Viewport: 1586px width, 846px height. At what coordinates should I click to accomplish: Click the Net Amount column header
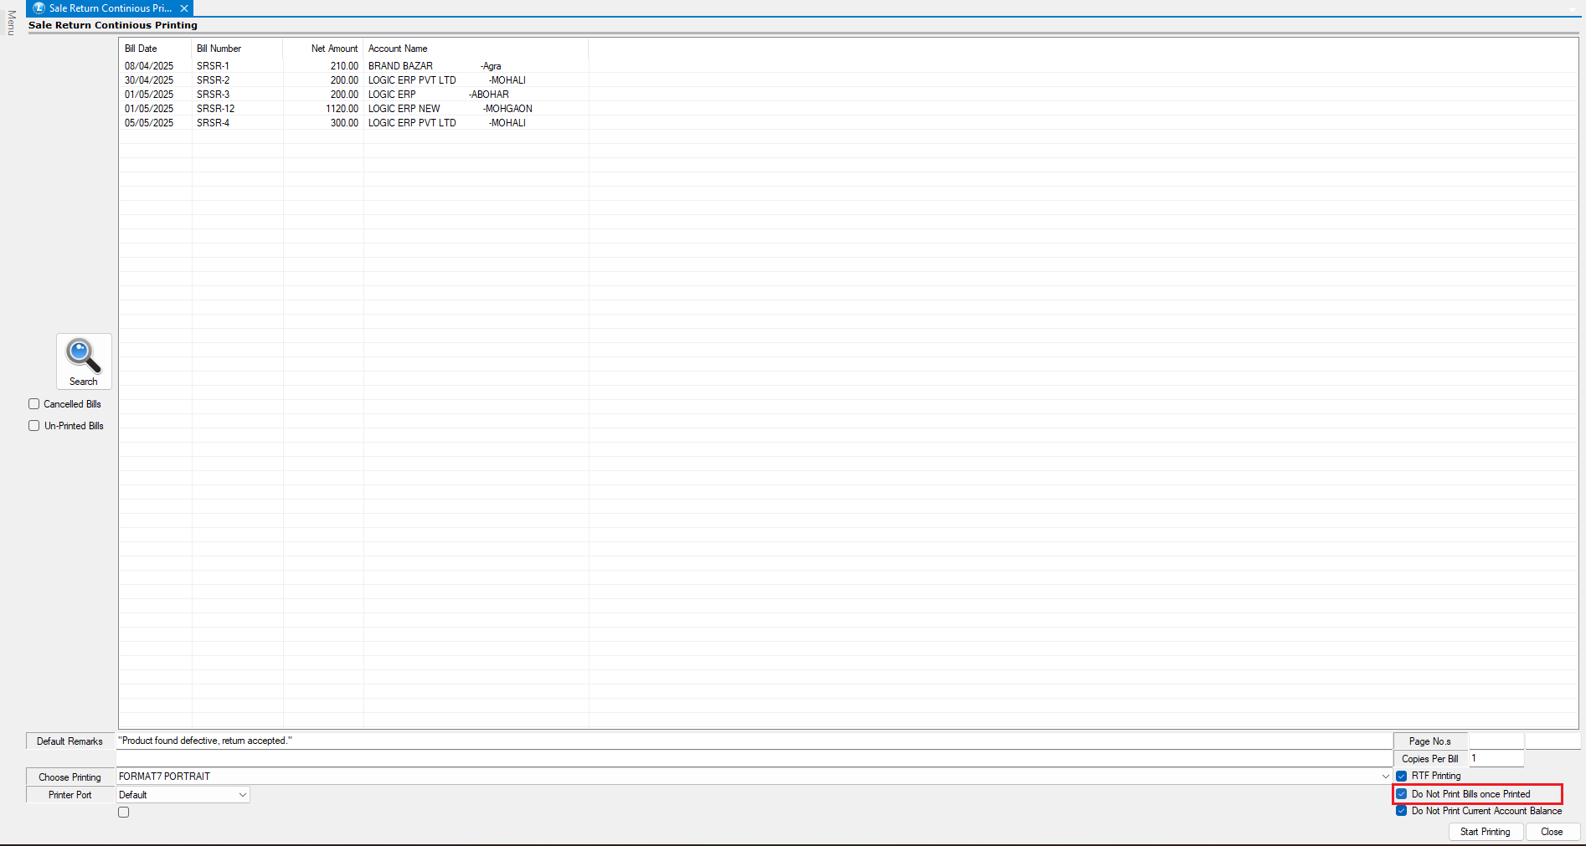pos(333,49)
